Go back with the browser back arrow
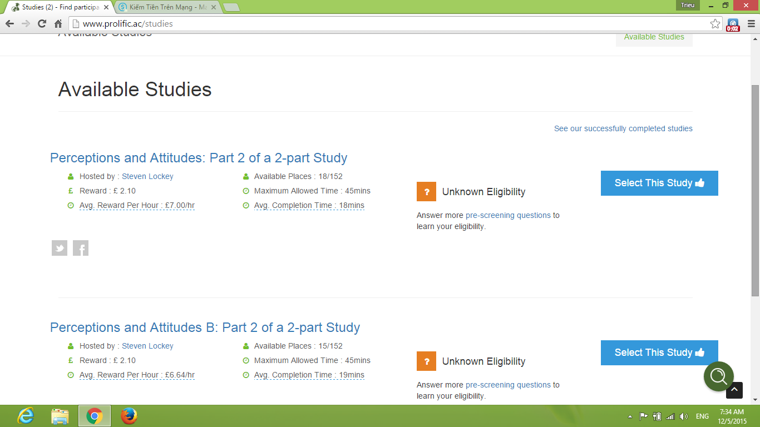The width and height of the screenshot is (760, 427). pyautogui.click(x=9, y=24)
